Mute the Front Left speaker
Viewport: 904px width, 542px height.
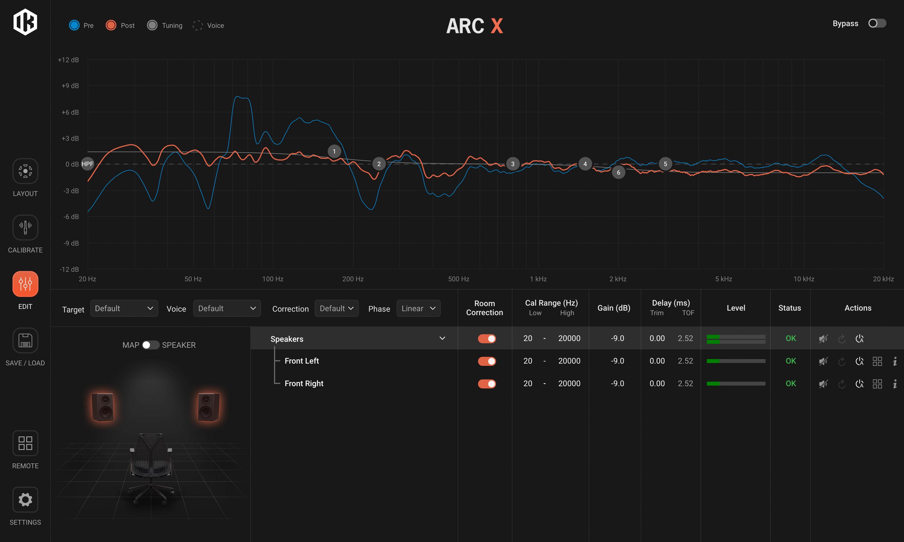[823, 361]
